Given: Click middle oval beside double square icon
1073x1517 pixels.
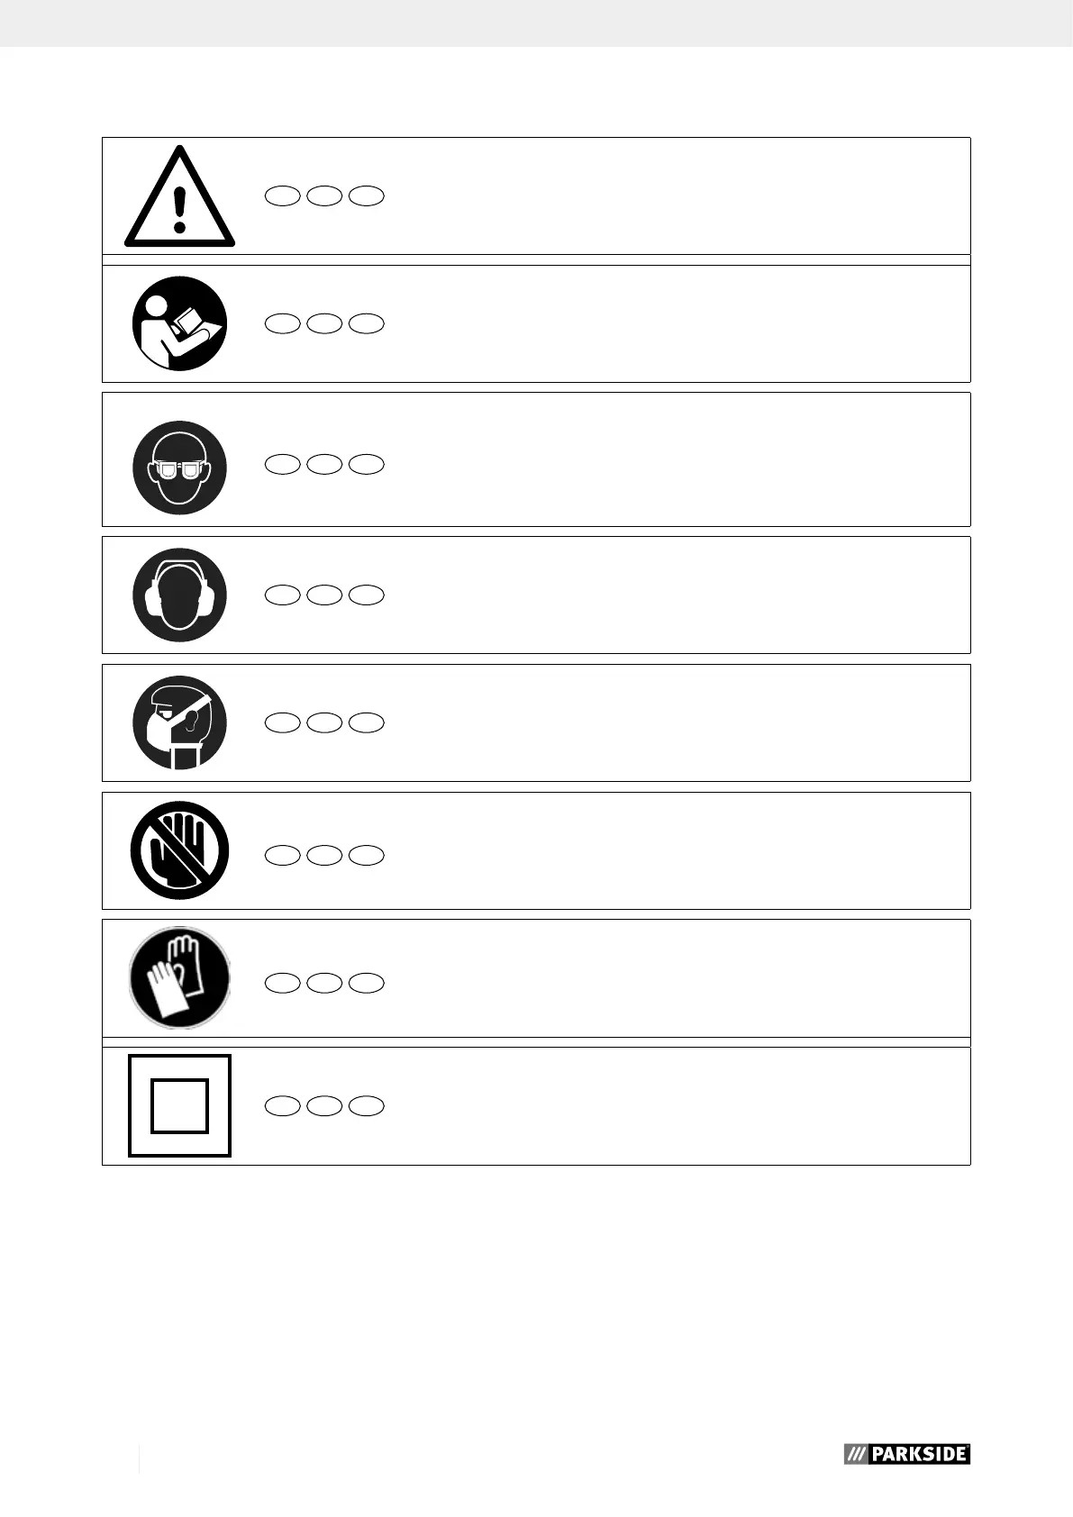Looking at the screenshot, I should 324,1106.
